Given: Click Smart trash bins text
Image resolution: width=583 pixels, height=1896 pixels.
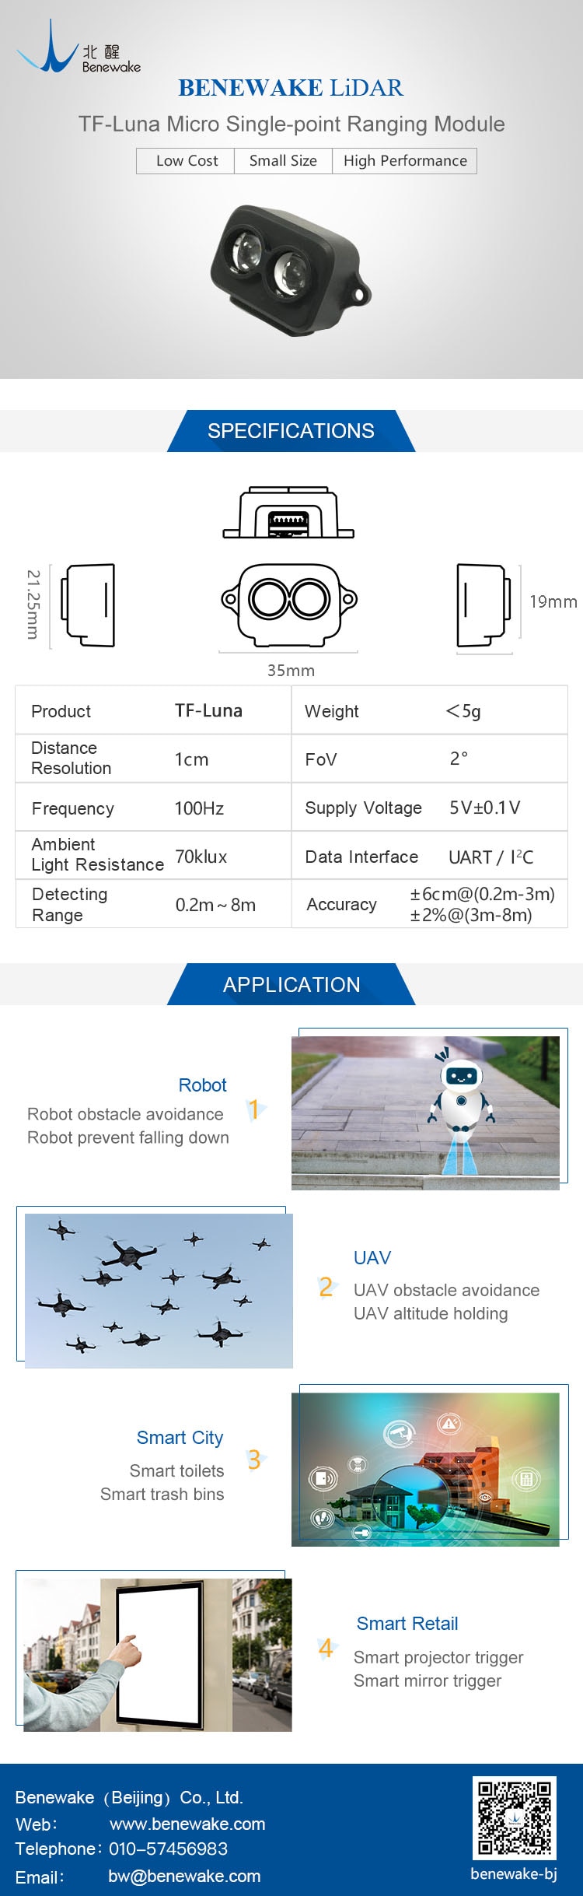Looking at the screenshot, I should (162, 1494).
